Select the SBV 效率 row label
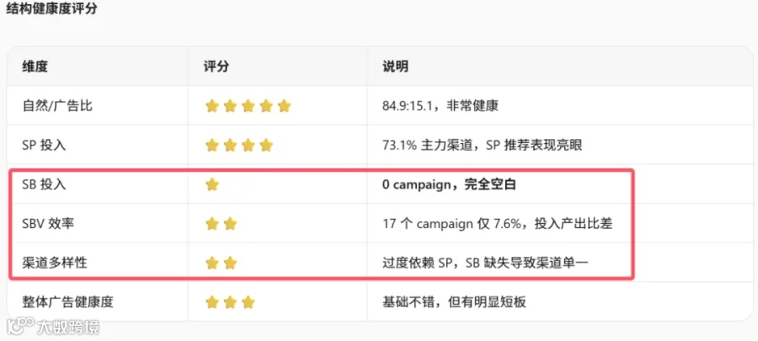 (48, 224)
